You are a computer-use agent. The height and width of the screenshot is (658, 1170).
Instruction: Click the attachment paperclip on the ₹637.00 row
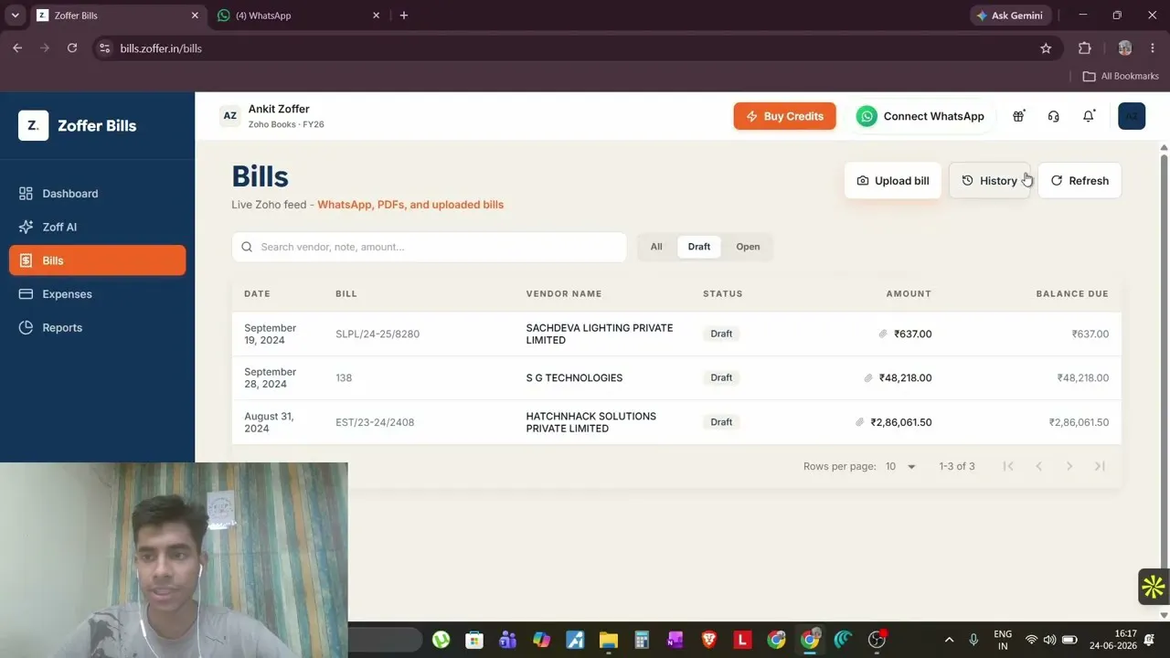883,334
